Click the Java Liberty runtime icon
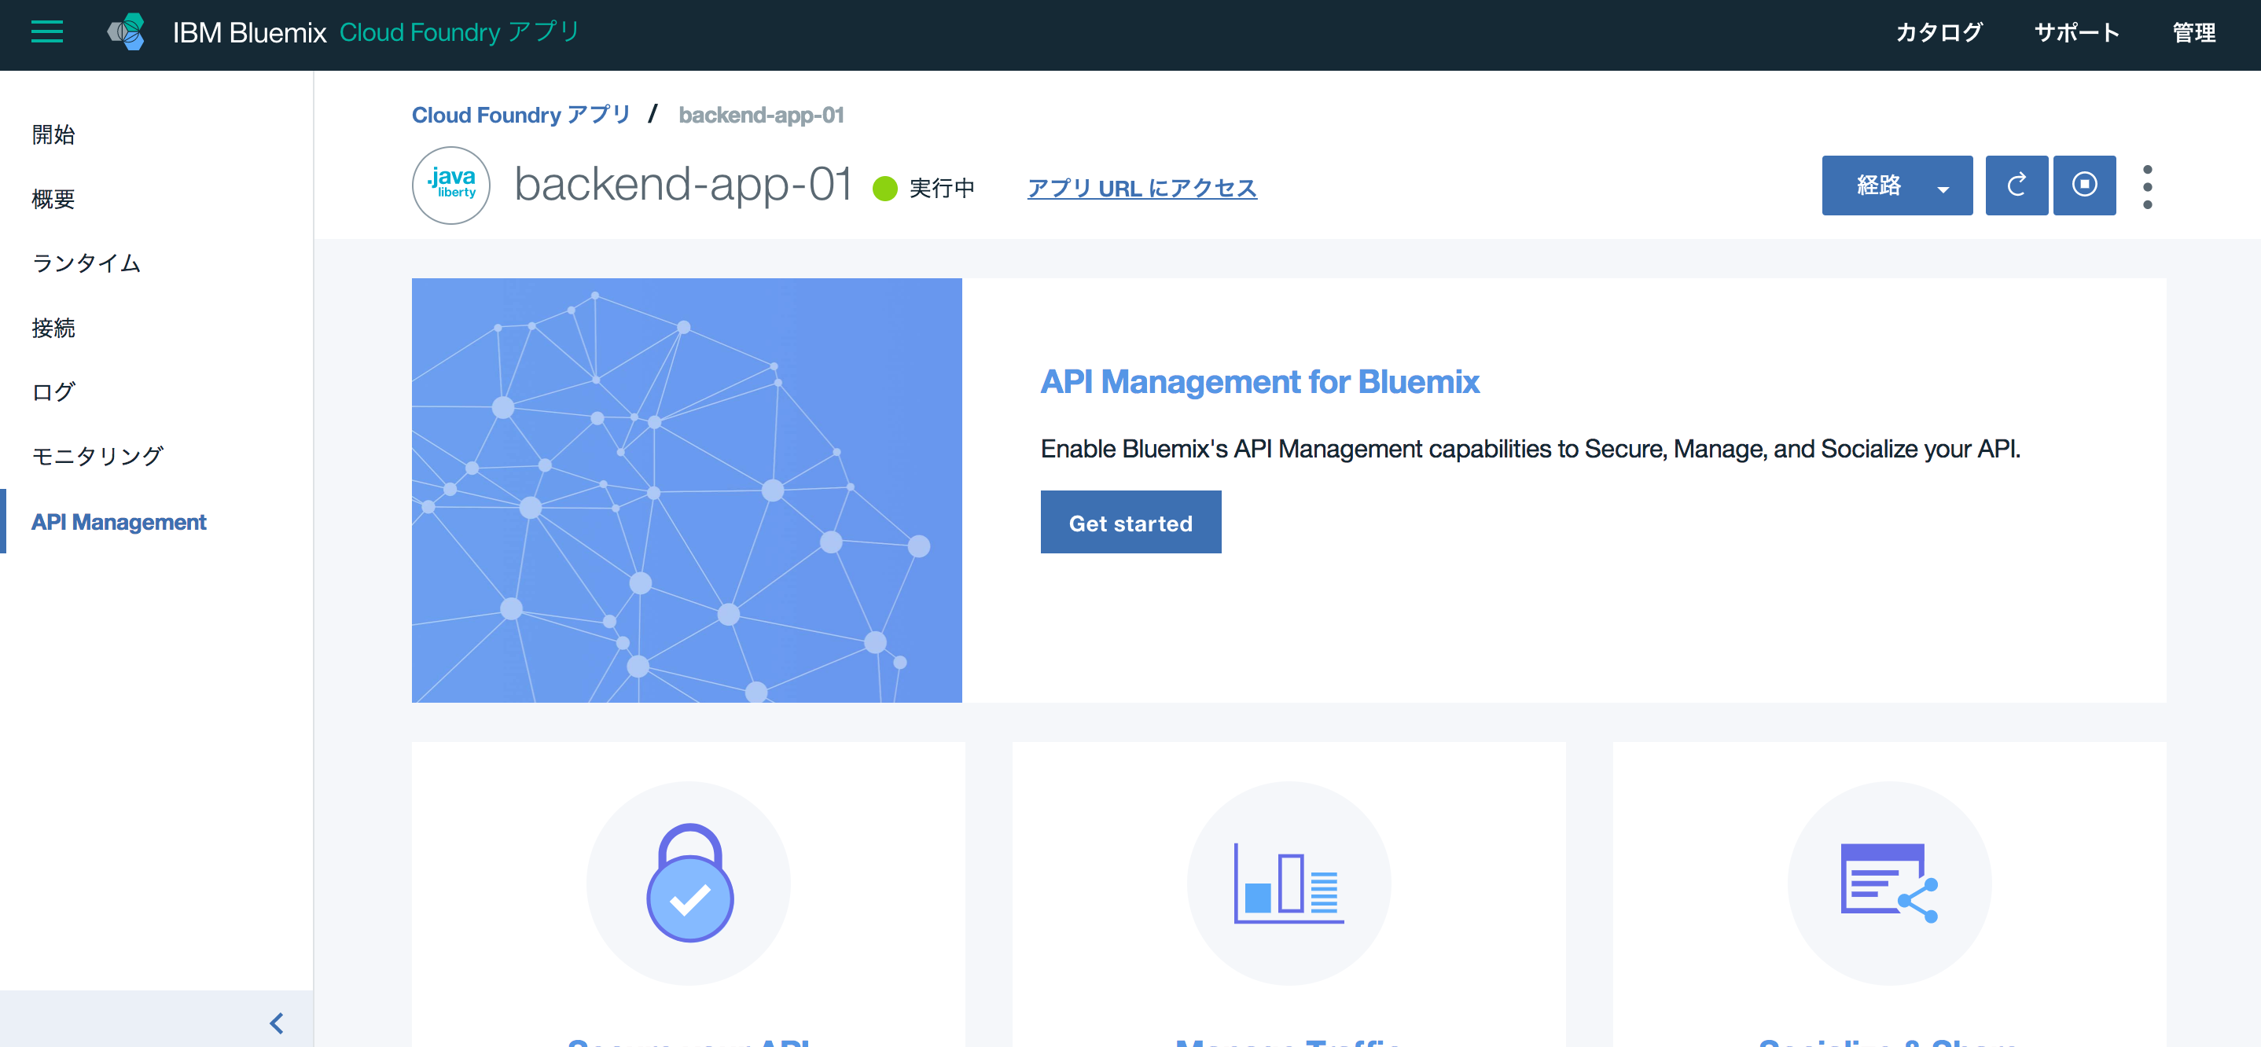The height and width of the screenshot is (1047, 2261). click(451, 186)
